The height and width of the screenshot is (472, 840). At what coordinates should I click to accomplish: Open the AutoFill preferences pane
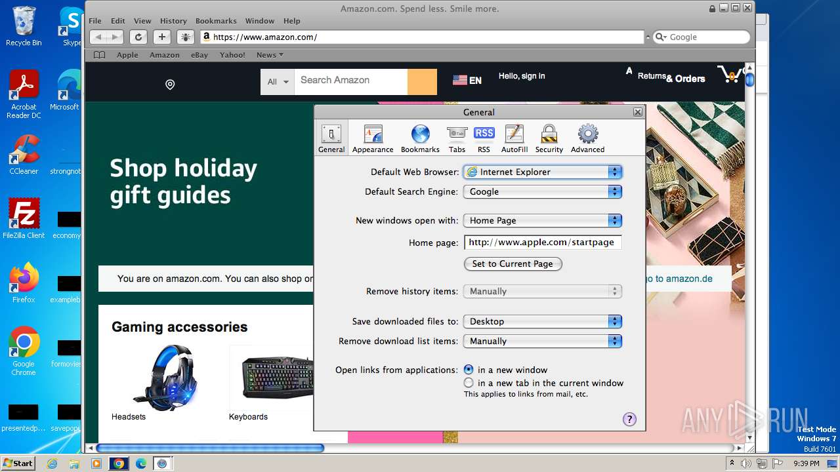[514, 138]
